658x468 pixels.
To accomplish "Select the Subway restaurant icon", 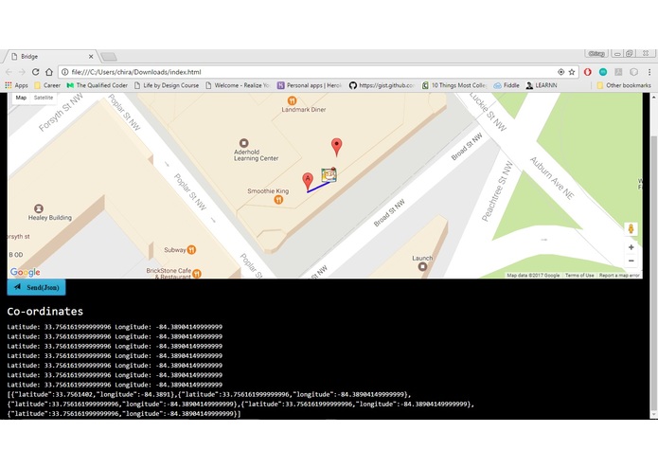I will (x=191, y=250).
